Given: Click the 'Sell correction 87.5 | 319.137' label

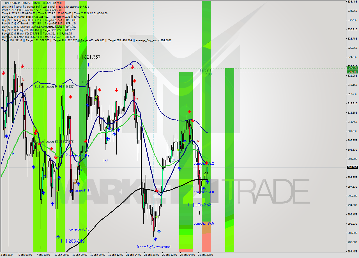Looking at the screenshot, I should [x=54, y=87].
